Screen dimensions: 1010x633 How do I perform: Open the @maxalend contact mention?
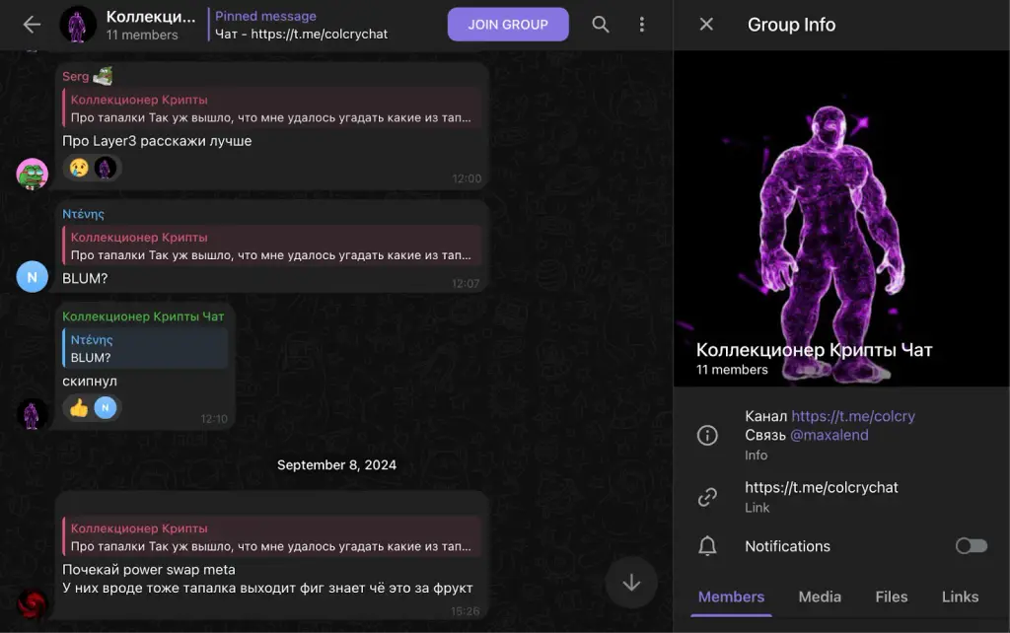829,435
